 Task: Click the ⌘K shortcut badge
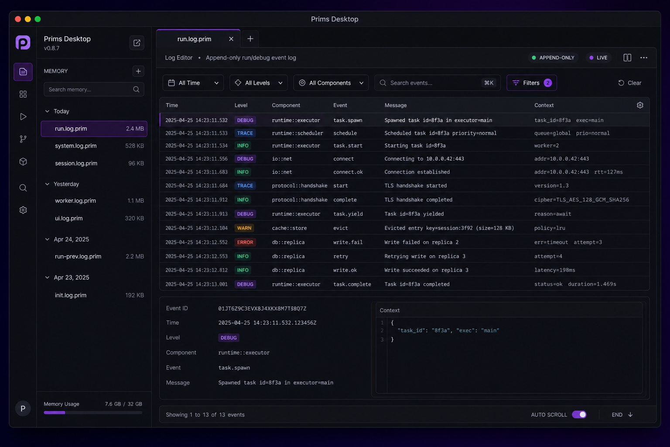tap(489, 83)
